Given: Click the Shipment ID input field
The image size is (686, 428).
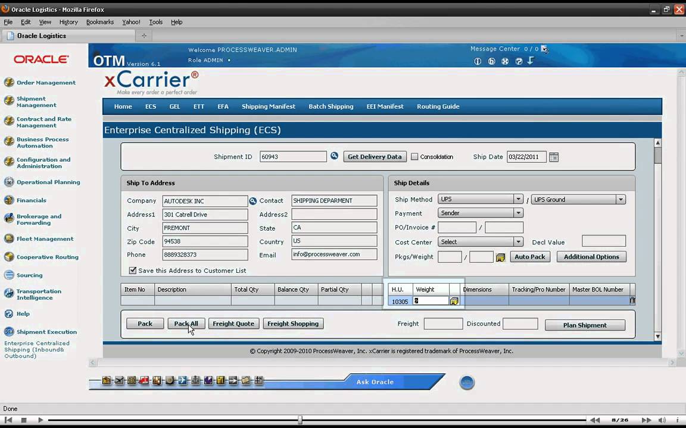Looking at the screenshot, I should [x=293, y=156].
